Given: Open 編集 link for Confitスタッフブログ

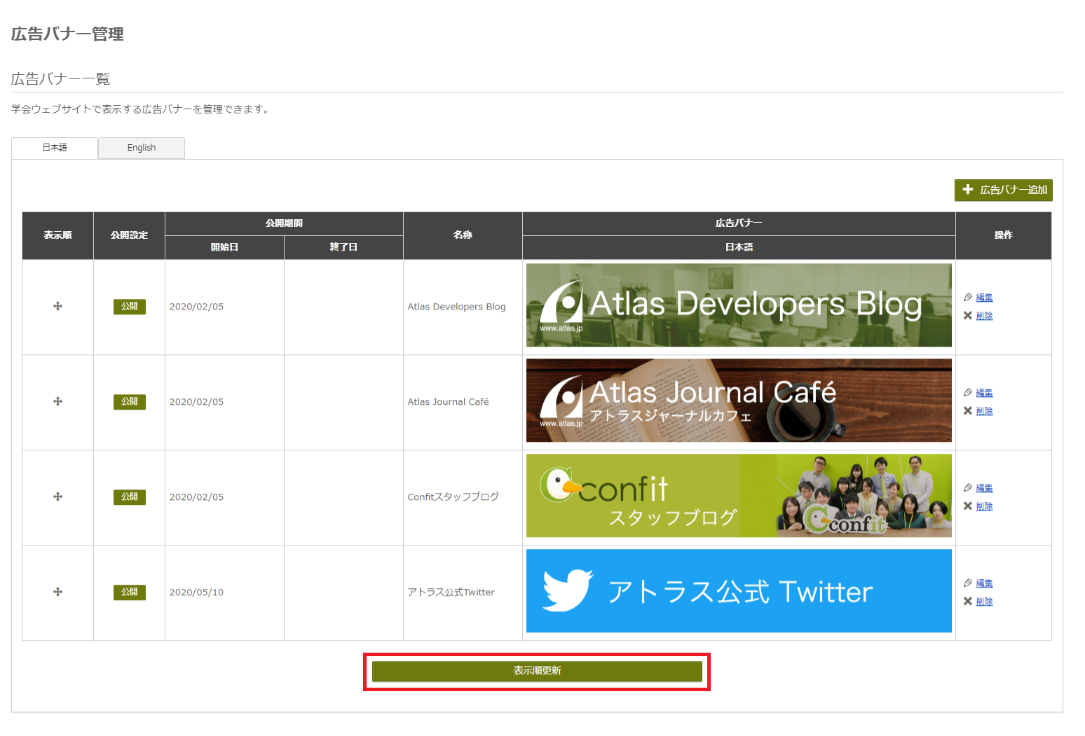Looking at the screenshot, I should coord(984,488).
